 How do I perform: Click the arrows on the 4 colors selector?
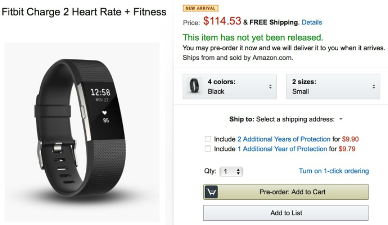[x=270, y=87]
